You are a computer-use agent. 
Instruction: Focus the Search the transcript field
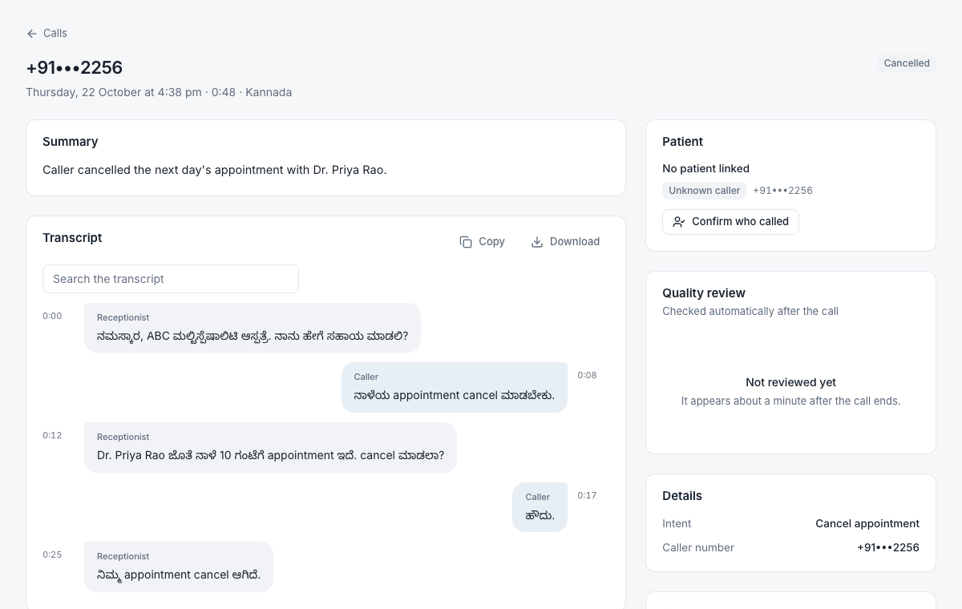(x=171, y=279)
